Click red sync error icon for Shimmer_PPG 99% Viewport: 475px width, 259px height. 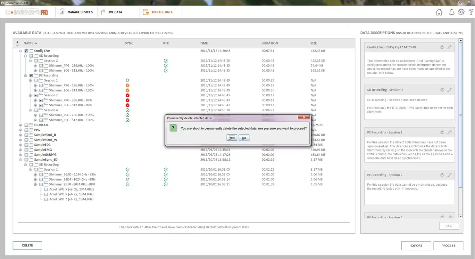click(x=127, y=100)
